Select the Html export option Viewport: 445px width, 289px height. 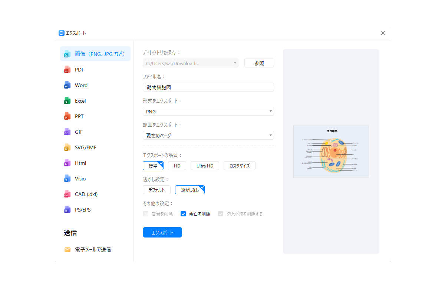click(80, 163)
